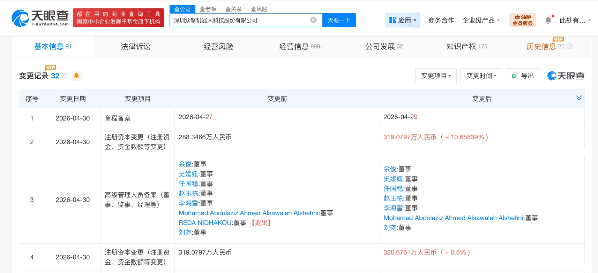Open the 变更时间 filter dropdown

[x=481, y=76]
